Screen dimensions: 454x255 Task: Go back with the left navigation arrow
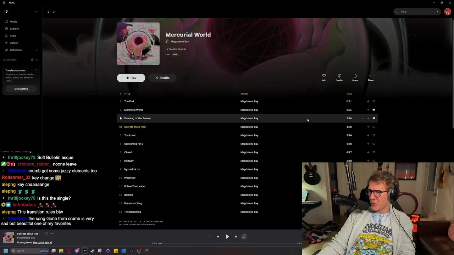(48, 12)
